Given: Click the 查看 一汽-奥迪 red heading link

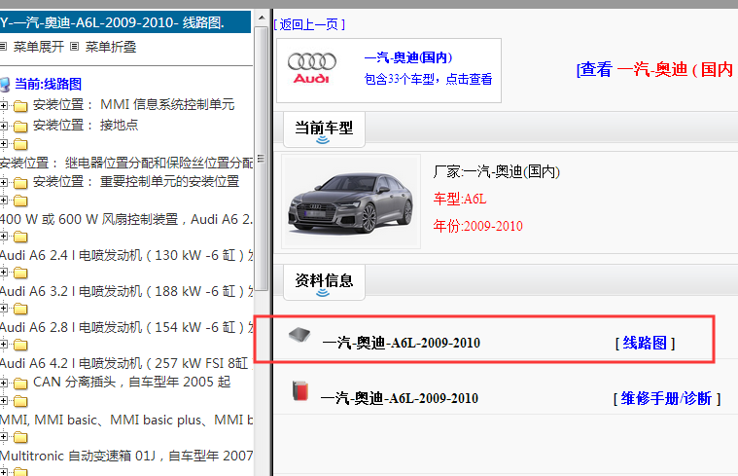Looking at the screenshot, I should tap(656, 70).
